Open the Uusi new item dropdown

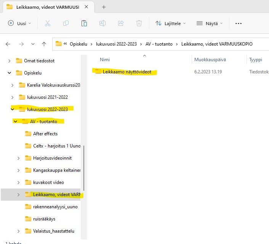click(x=20, y=23)
